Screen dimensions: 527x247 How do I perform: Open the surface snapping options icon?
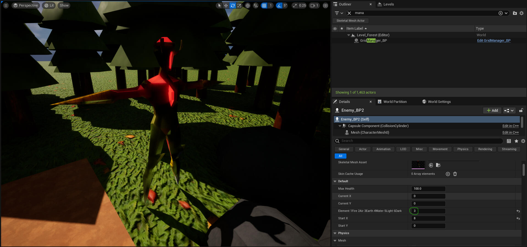click(256, 5)
